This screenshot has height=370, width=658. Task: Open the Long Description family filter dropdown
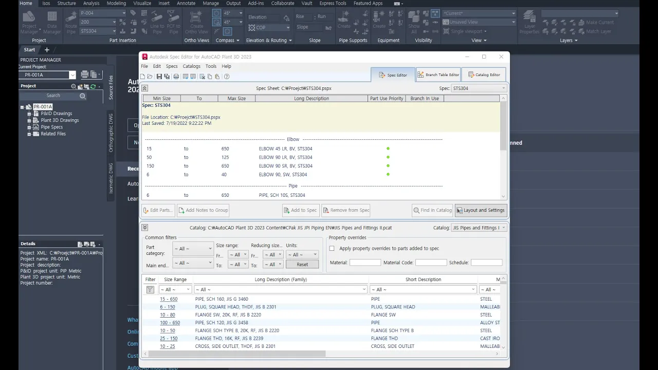(x=281, y=290)
